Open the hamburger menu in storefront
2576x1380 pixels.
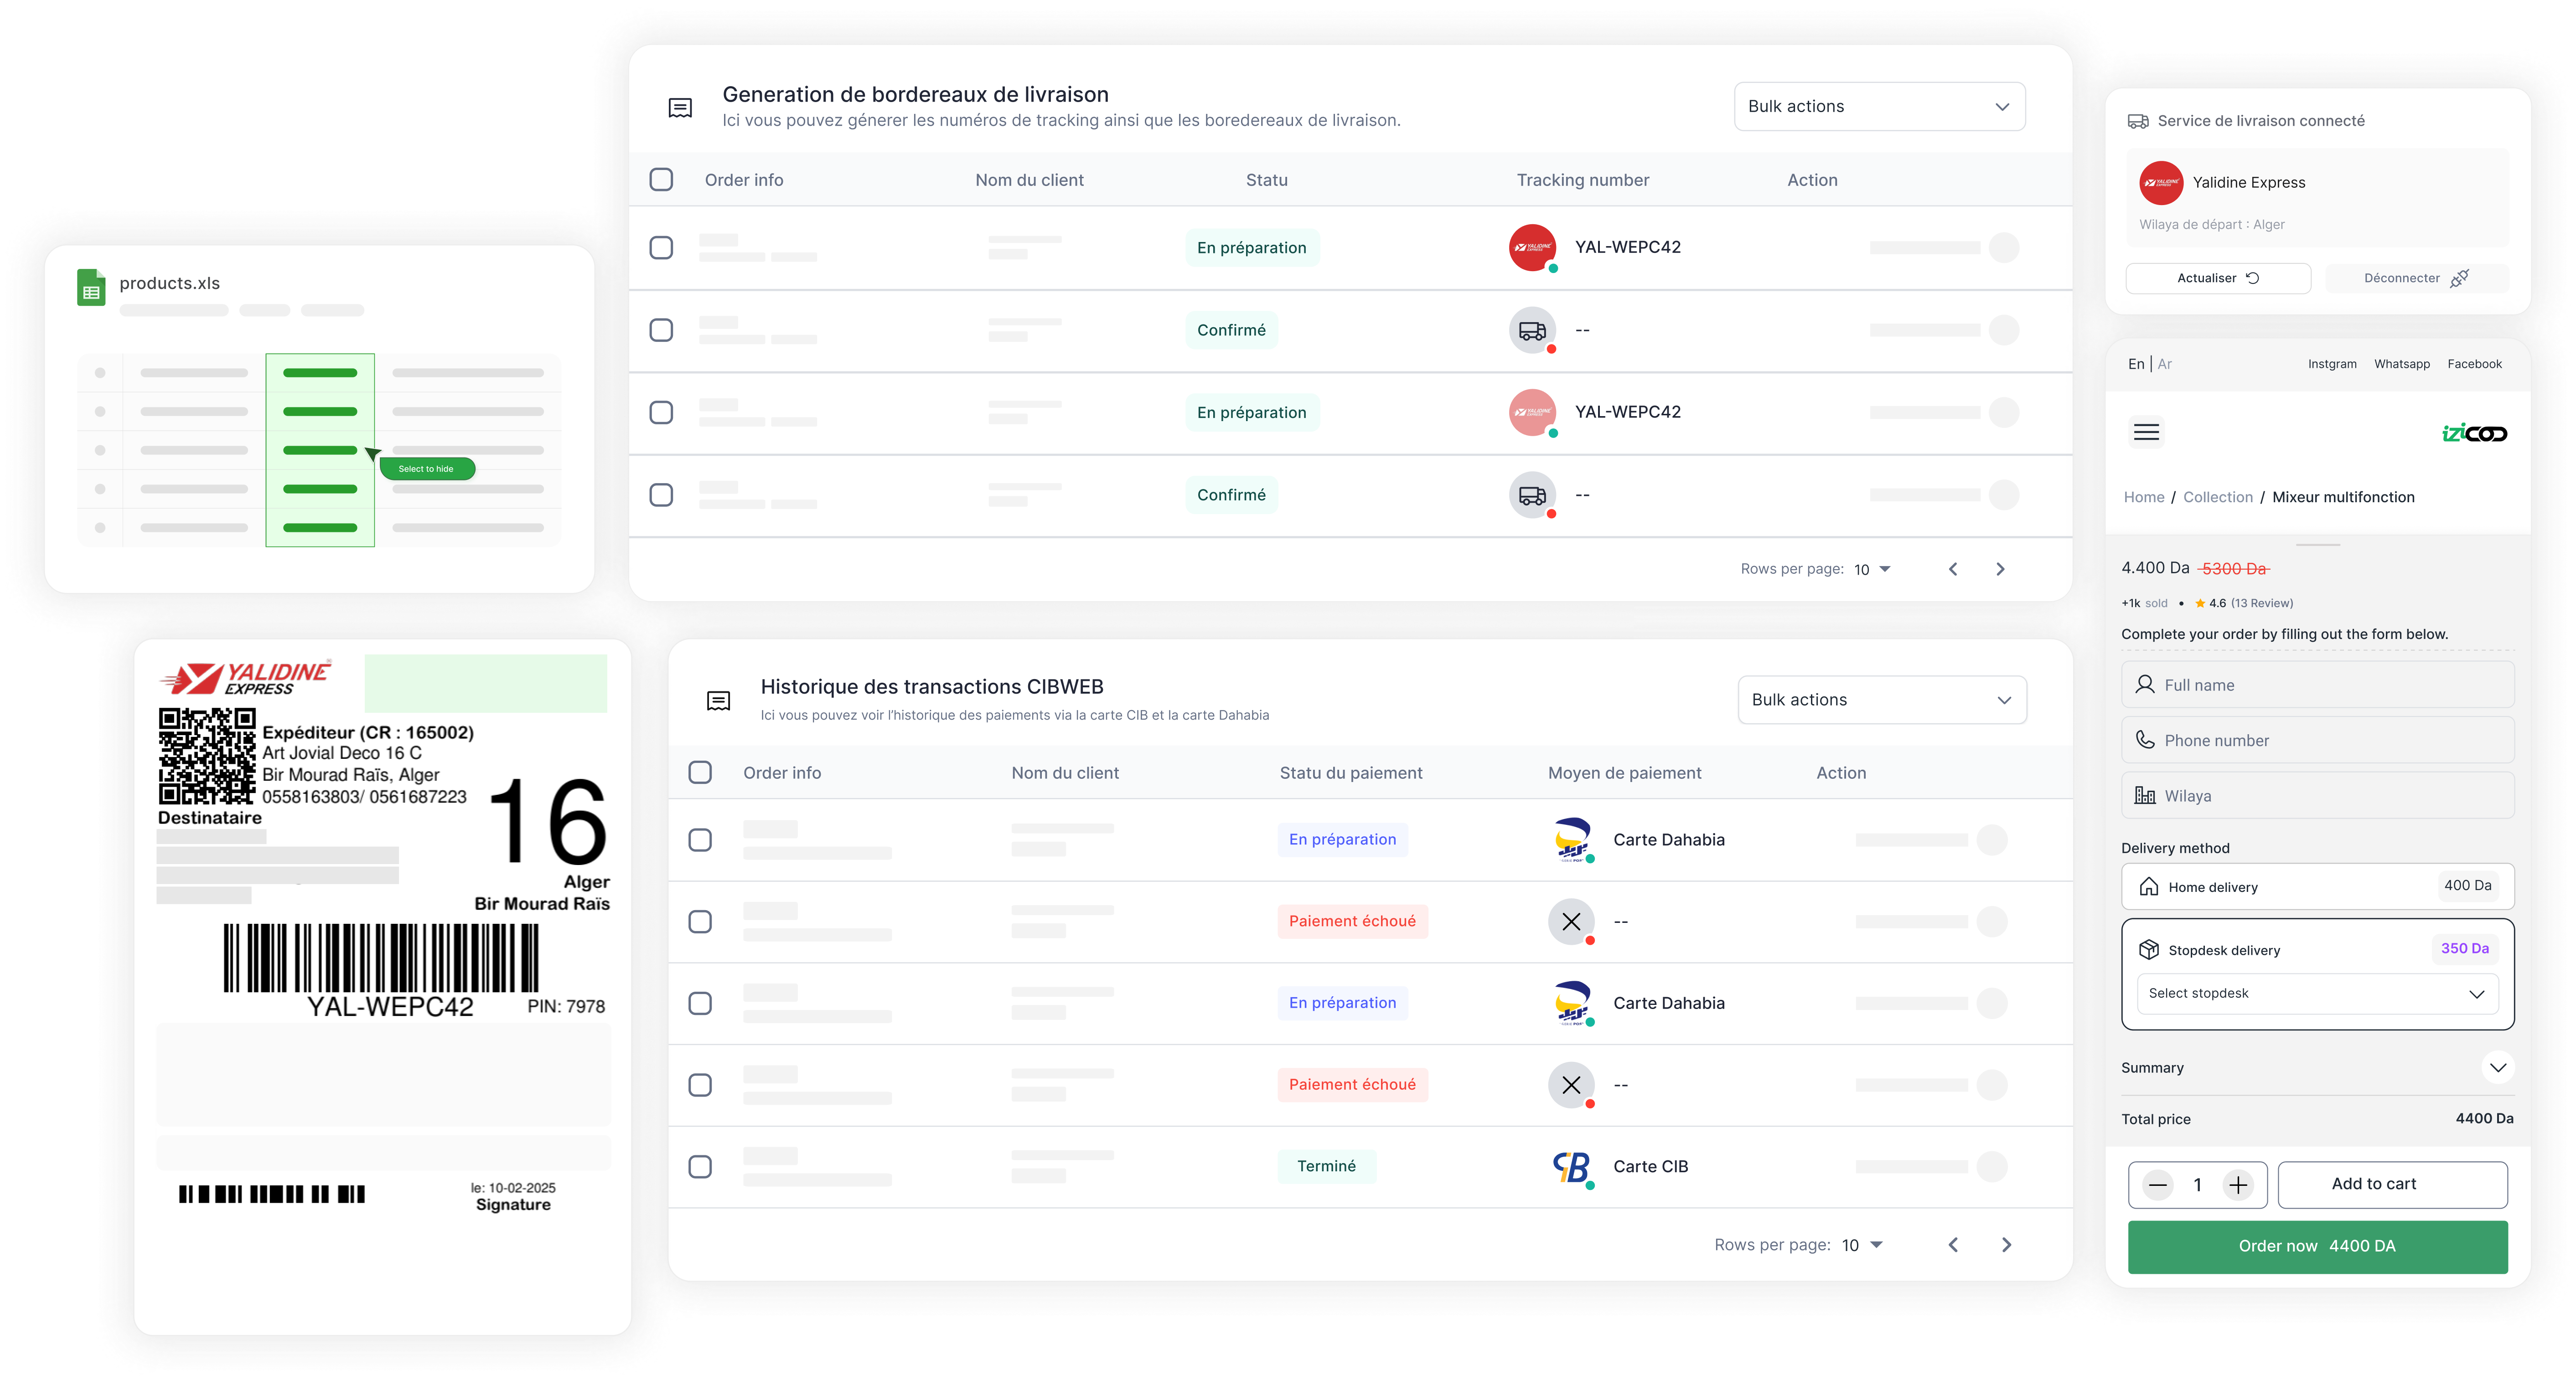[2146, 433]
